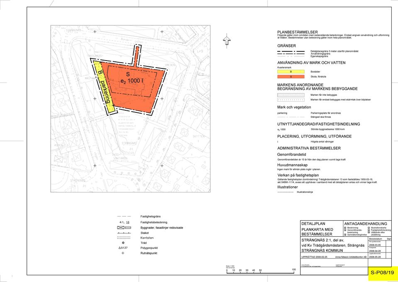This screenshot has height=282, width=398.
Task: Click the ANTAGANDEHANDLING title text
Action: [x=366, y=224]
